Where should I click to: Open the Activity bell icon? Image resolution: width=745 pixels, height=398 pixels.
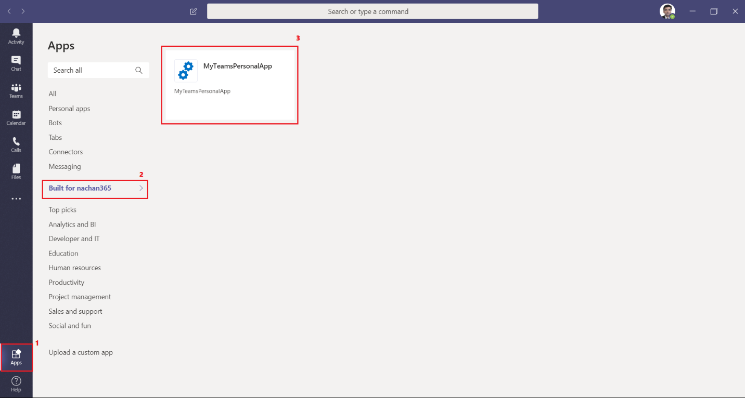click(x=16, y=36)
